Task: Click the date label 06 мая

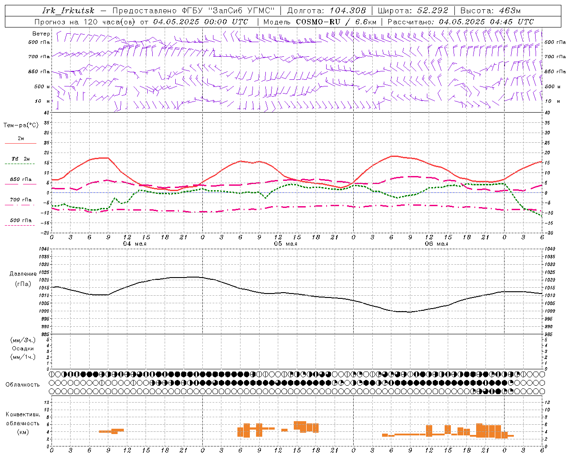Action: [x=436, y=244]
